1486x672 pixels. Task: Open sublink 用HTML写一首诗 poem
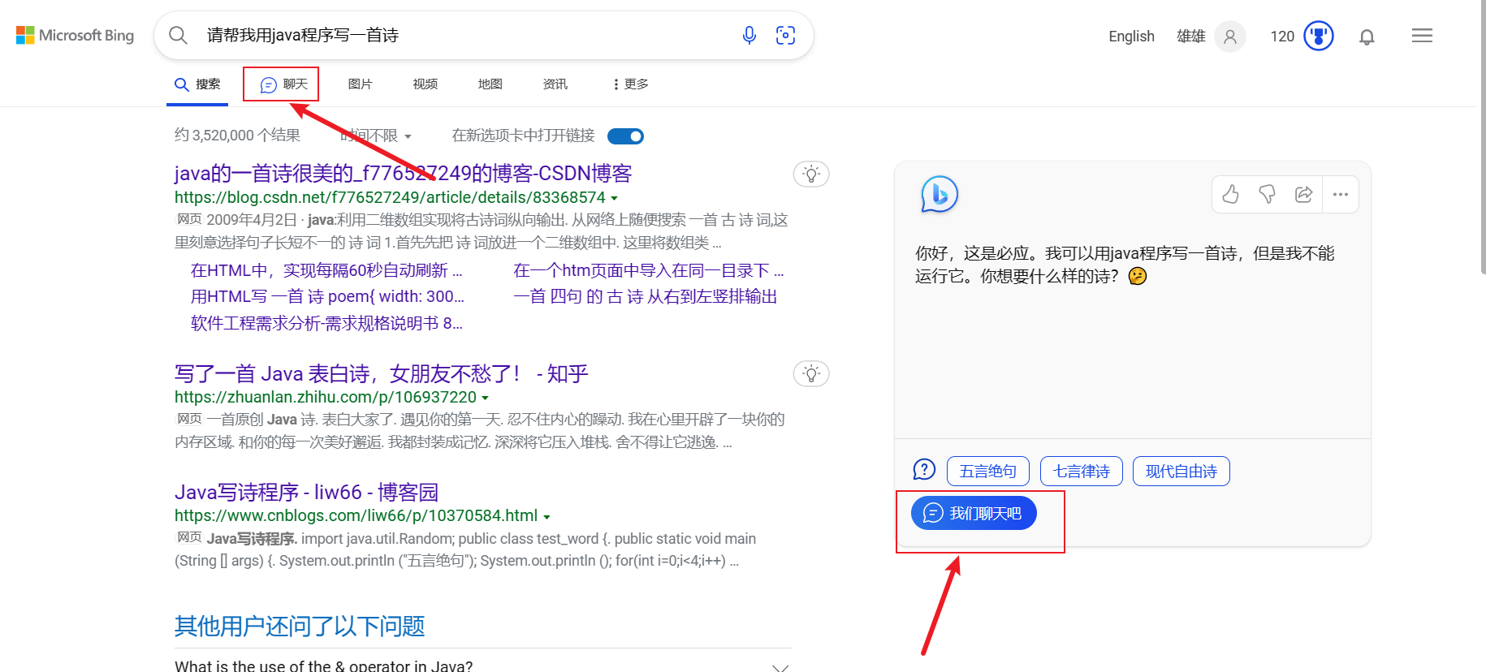coord(327,297)
